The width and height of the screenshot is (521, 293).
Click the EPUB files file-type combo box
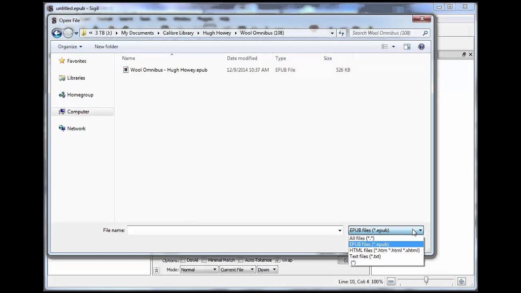[x=385, y=230]
